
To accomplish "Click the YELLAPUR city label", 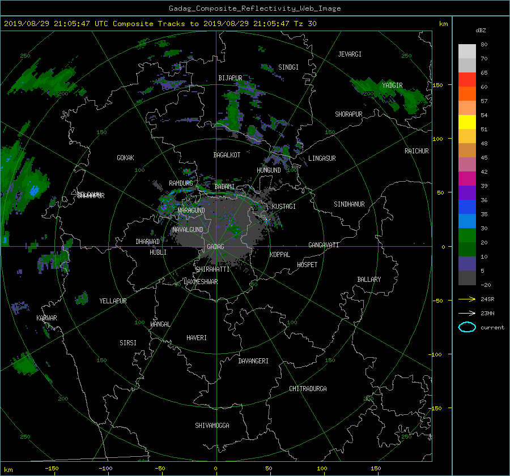I will point(113,301).
